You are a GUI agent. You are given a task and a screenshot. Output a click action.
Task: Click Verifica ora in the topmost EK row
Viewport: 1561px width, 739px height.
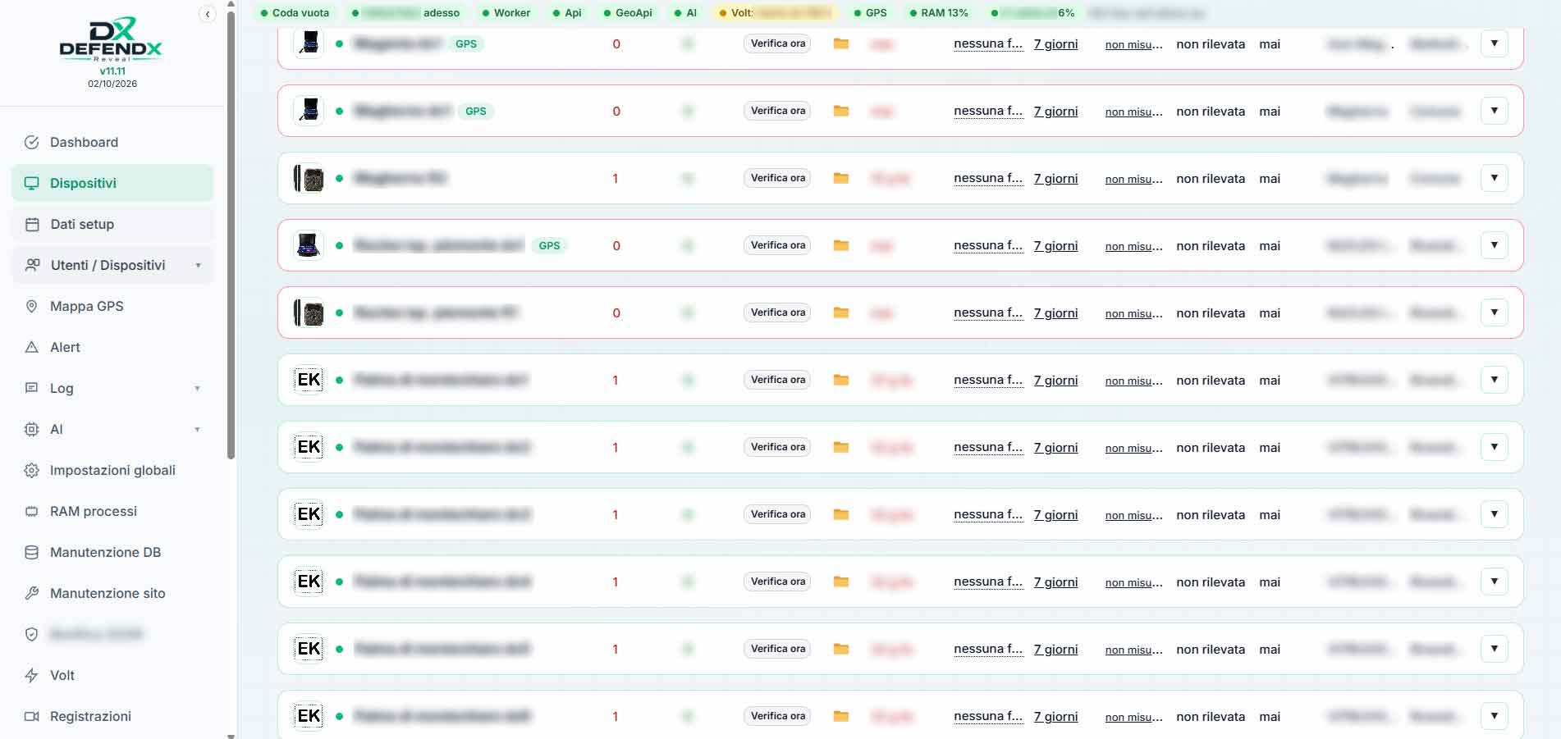coord(777,380)
